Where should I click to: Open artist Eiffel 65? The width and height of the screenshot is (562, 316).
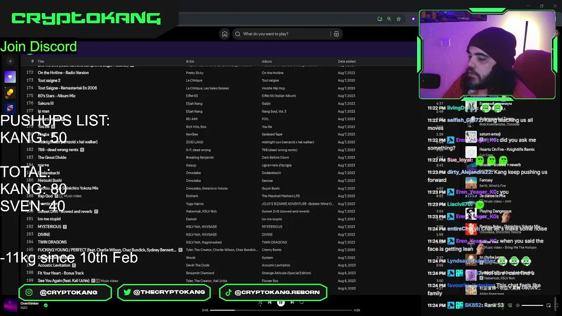[192, 96]
